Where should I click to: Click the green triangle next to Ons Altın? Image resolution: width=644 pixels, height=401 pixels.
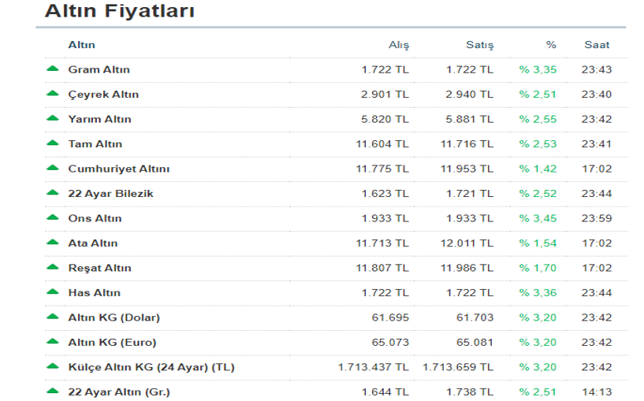[53, 217]
